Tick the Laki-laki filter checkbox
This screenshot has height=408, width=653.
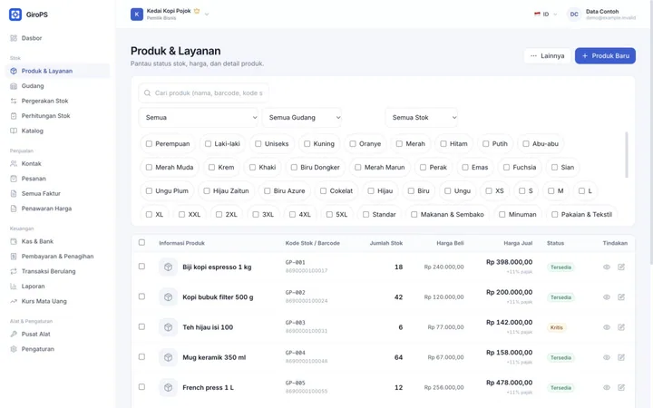click(x=208, y=143)
